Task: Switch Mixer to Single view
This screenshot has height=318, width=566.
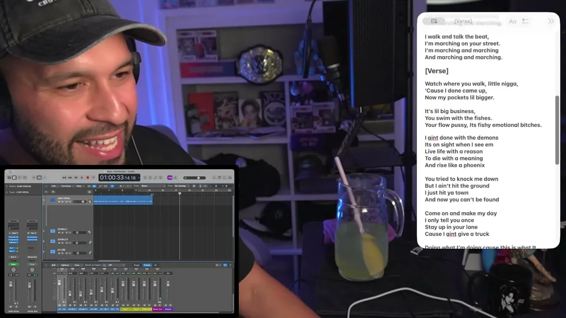Action: click(x=137, y=265)
